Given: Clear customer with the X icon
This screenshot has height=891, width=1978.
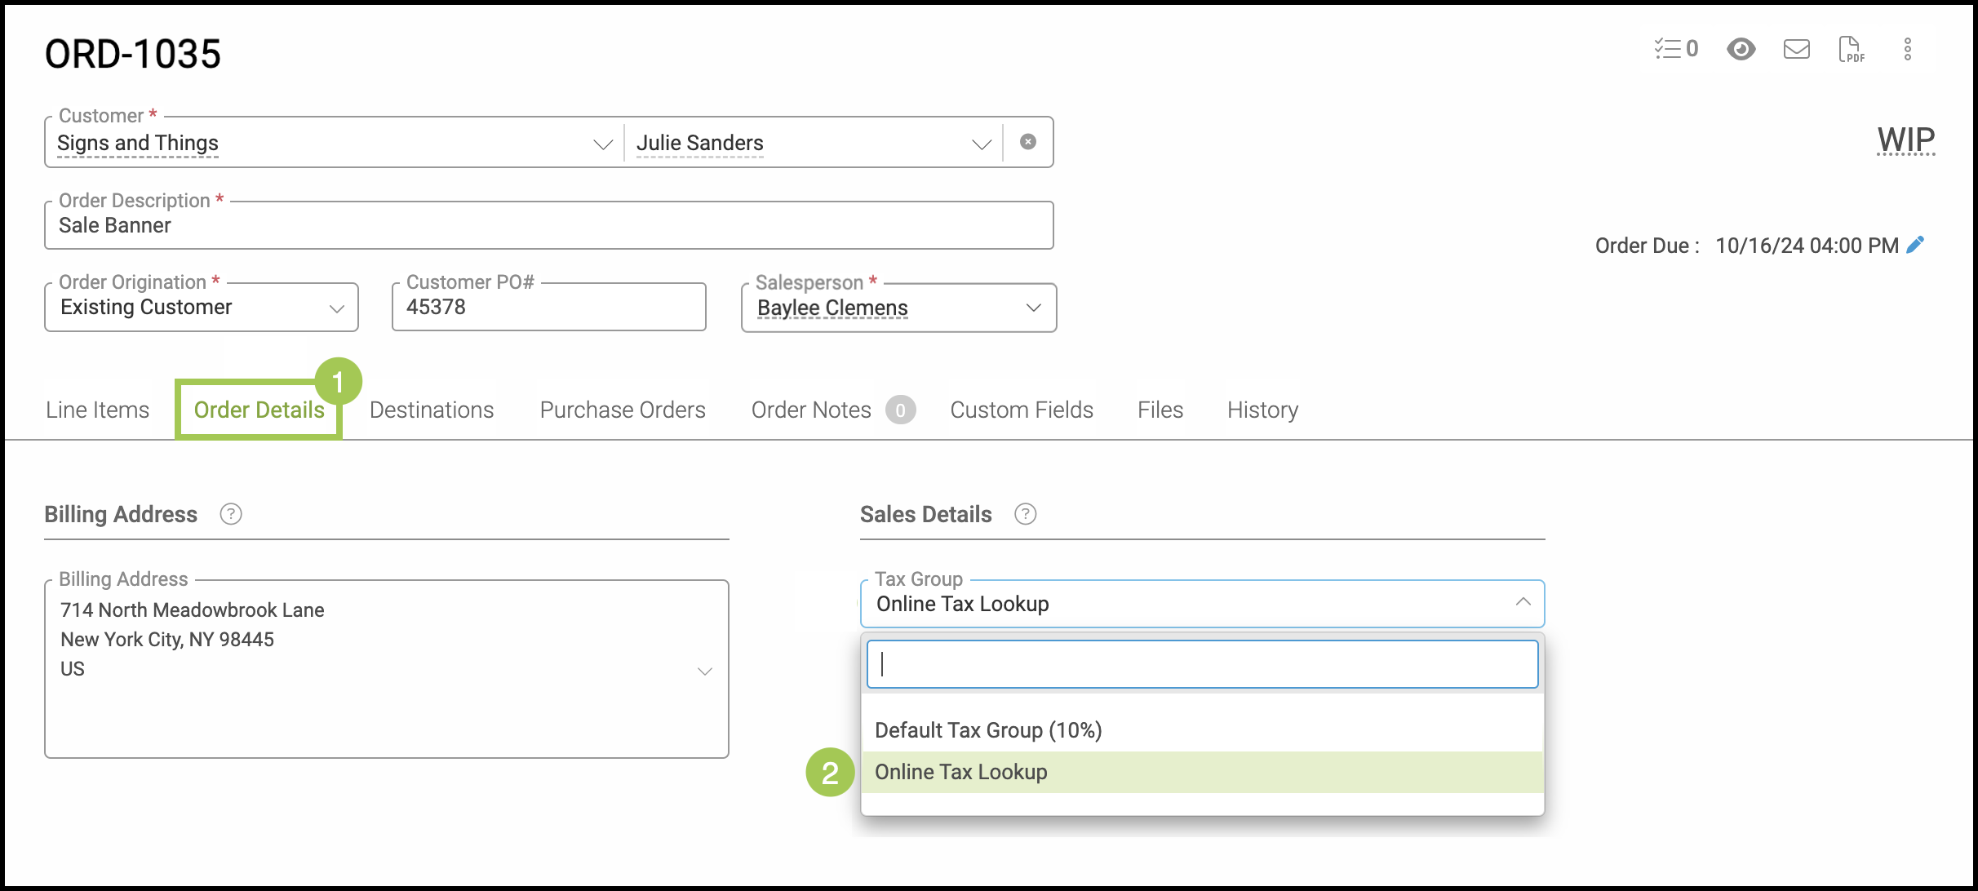Looking at the screenshot, I should [x=1028, y=142].
